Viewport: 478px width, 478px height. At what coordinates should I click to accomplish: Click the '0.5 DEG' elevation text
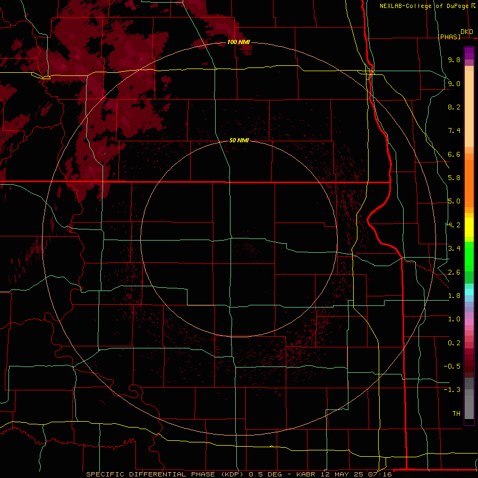click(265, 474)
